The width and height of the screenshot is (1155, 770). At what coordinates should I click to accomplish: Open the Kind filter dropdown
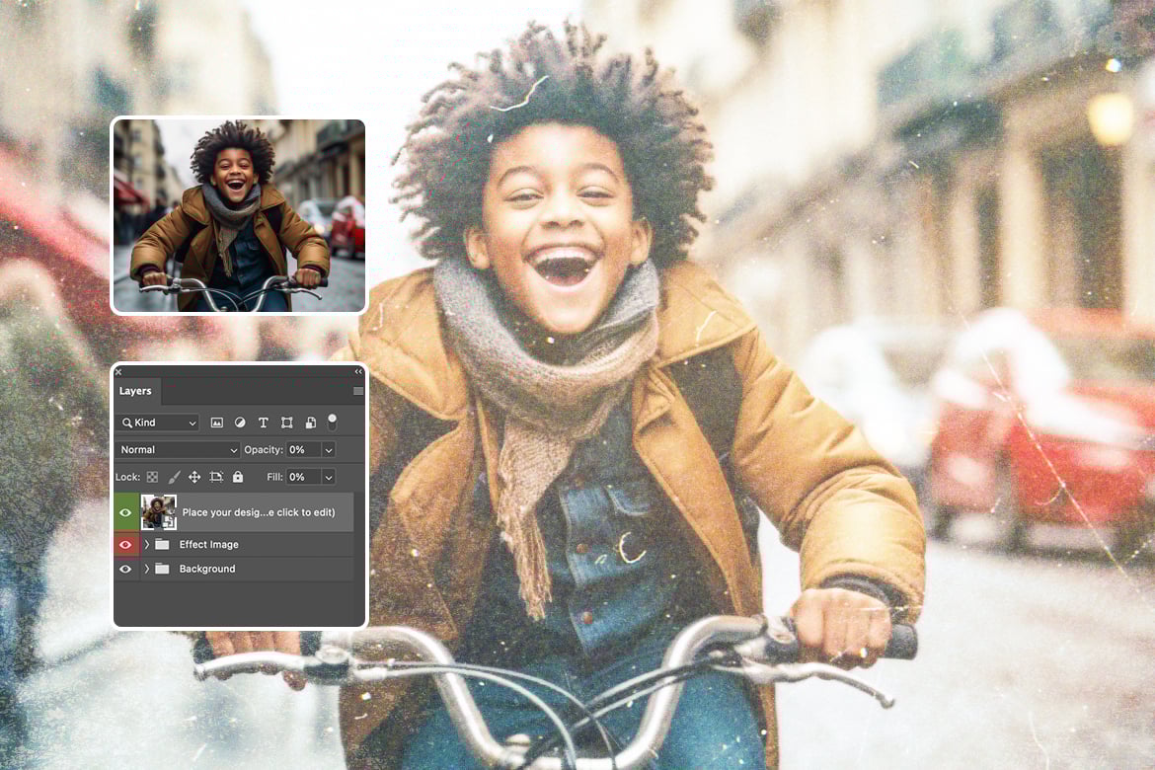point(158,423)
